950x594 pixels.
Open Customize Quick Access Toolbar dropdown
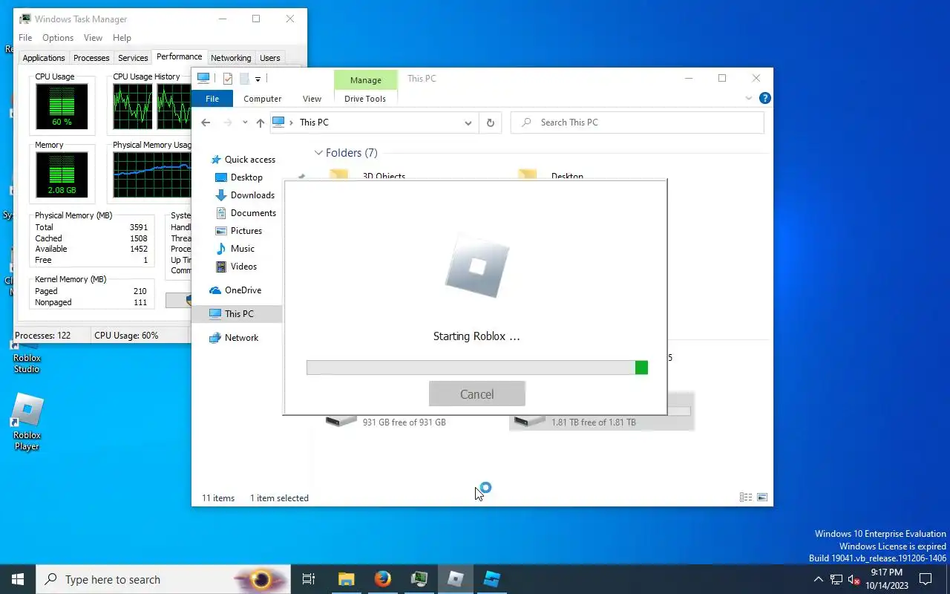258,79
